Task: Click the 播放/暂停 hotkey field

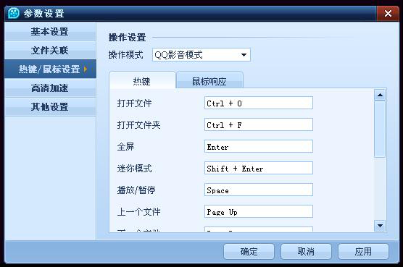Action: click(x=259, y=190)
